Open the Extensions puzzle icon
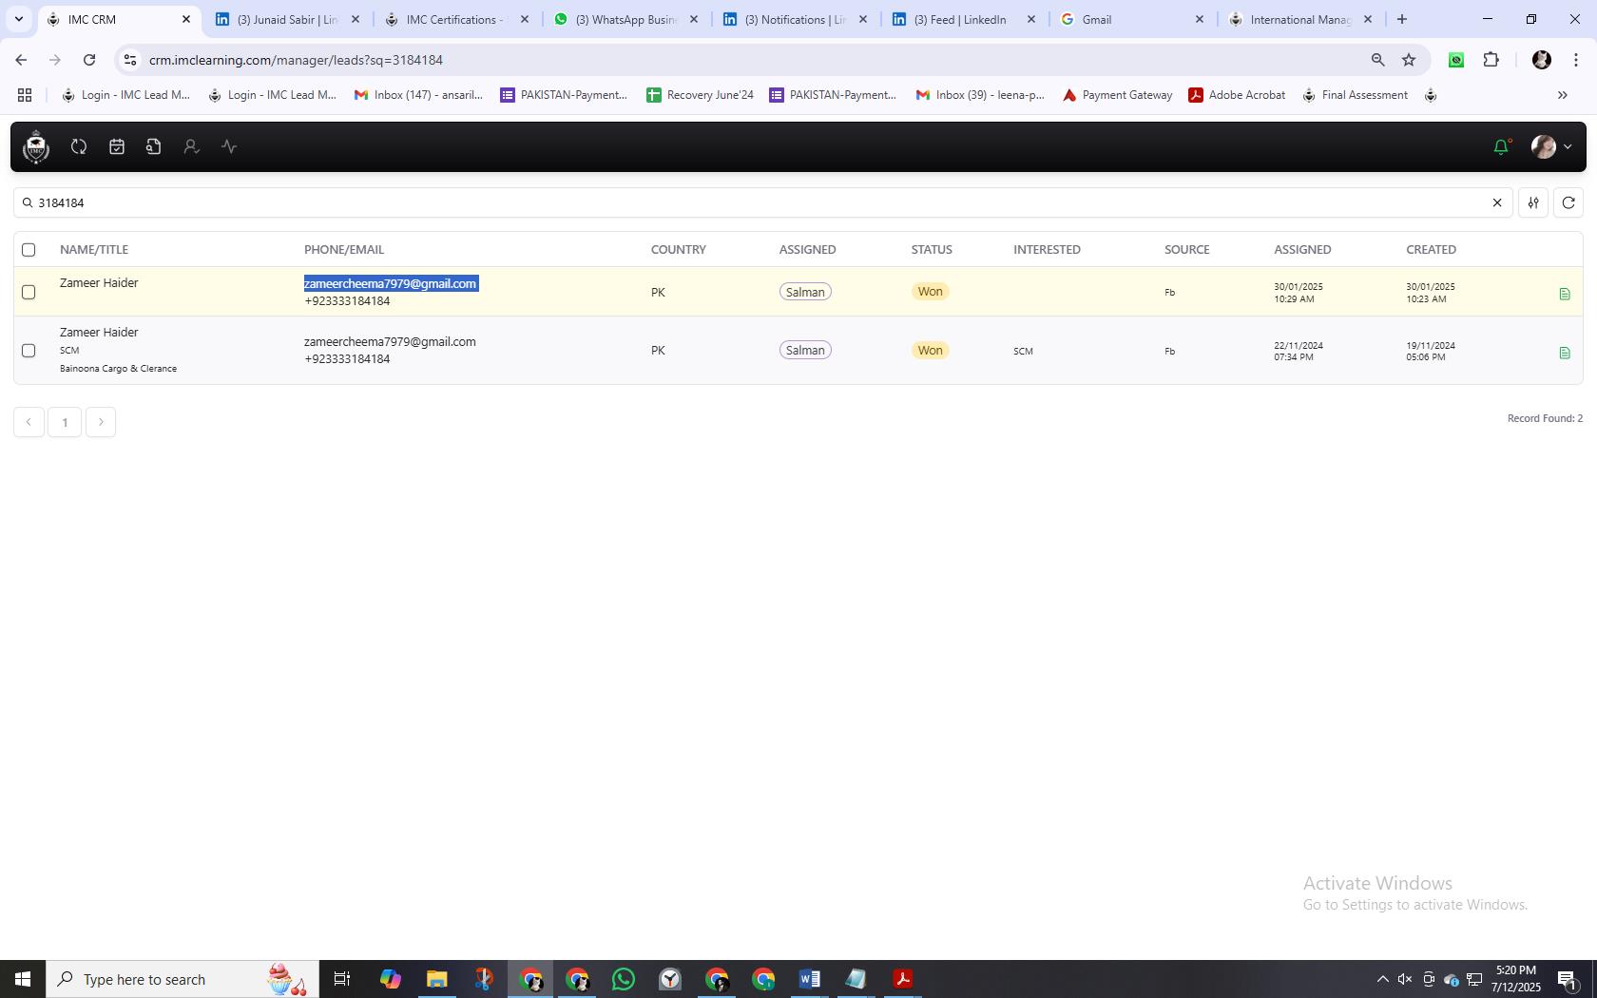 pos(1491,60)
